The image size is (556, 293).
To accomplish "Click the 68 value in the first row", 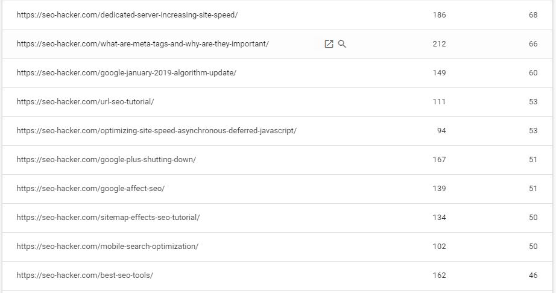I will [533, 15].
